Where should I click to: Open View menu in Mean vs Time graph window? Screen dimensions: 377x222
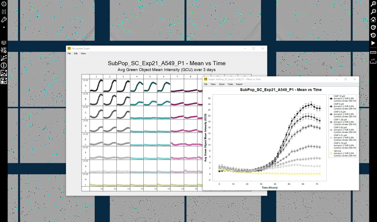click(x=213, y=84)
